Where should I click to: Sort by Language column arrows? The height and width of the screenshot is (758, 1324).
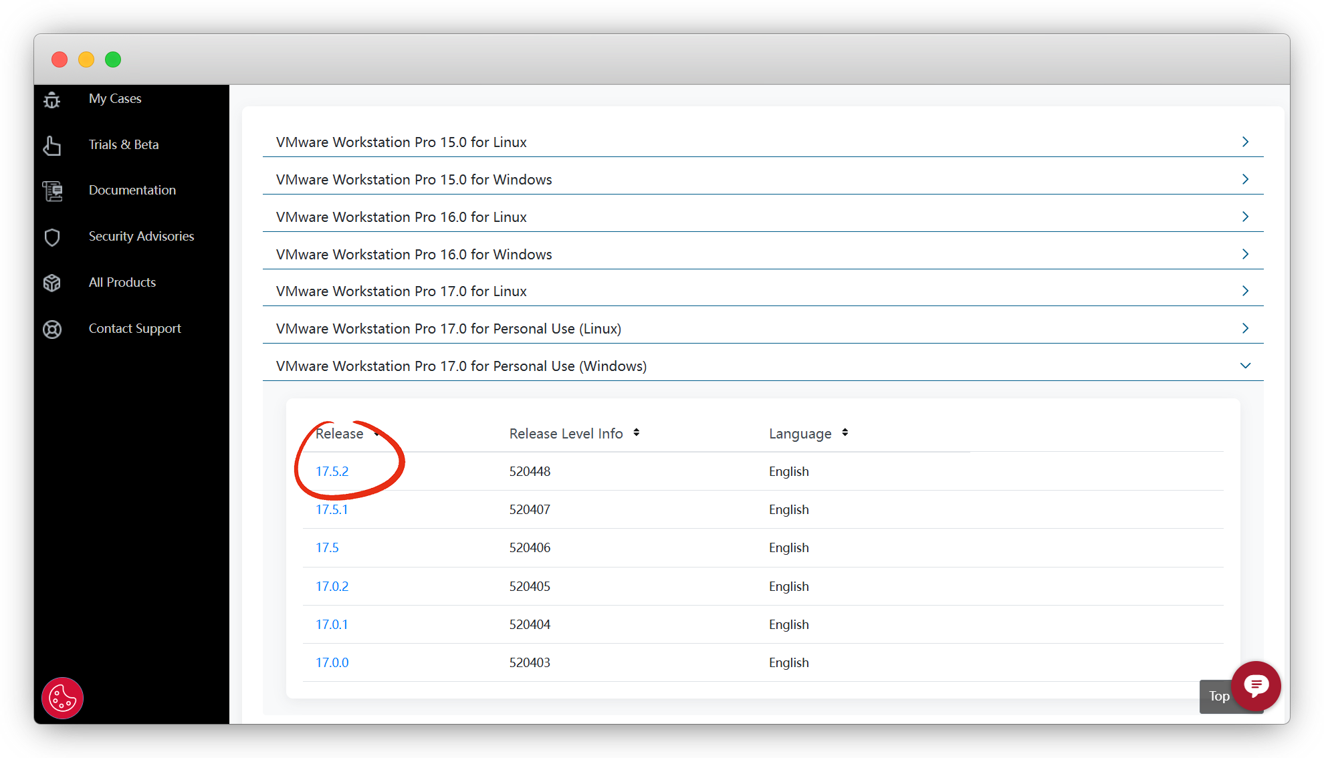[x=845, y=432]
